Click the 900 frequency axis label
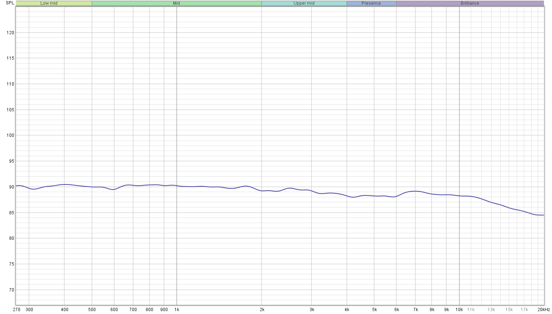The width and height of the screenshot is (552, 314). tap(164, 310)
